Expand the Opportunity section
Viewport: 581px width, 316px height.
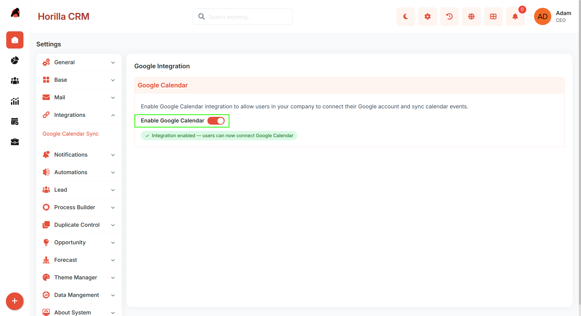tap(79, 242)
